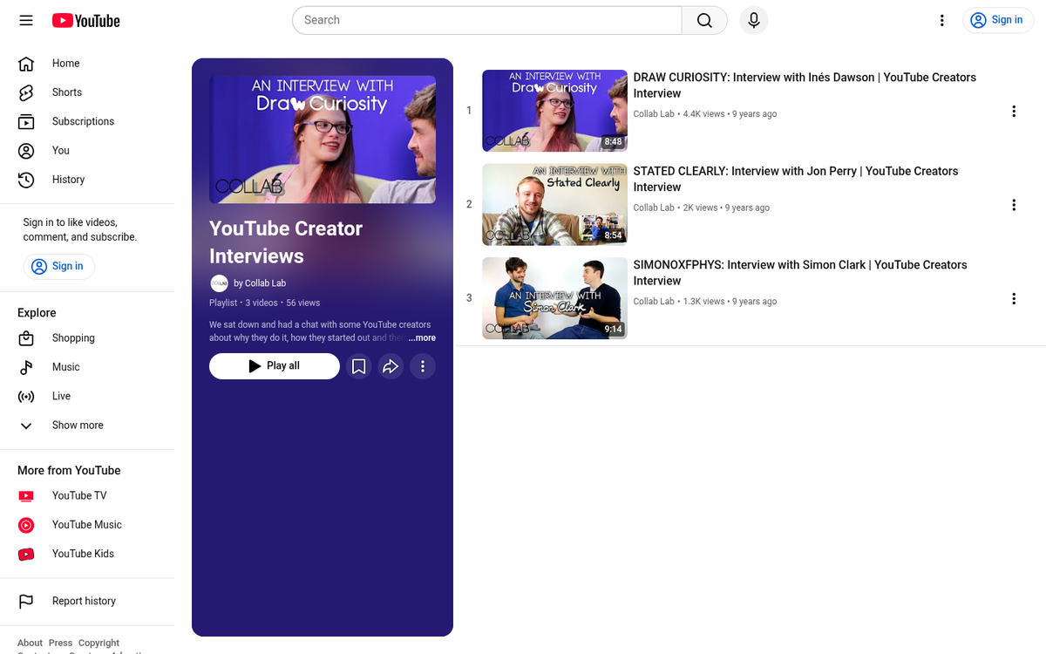Expand playlist description with ...more
The image size is (1046, 654).
[422, 338]
